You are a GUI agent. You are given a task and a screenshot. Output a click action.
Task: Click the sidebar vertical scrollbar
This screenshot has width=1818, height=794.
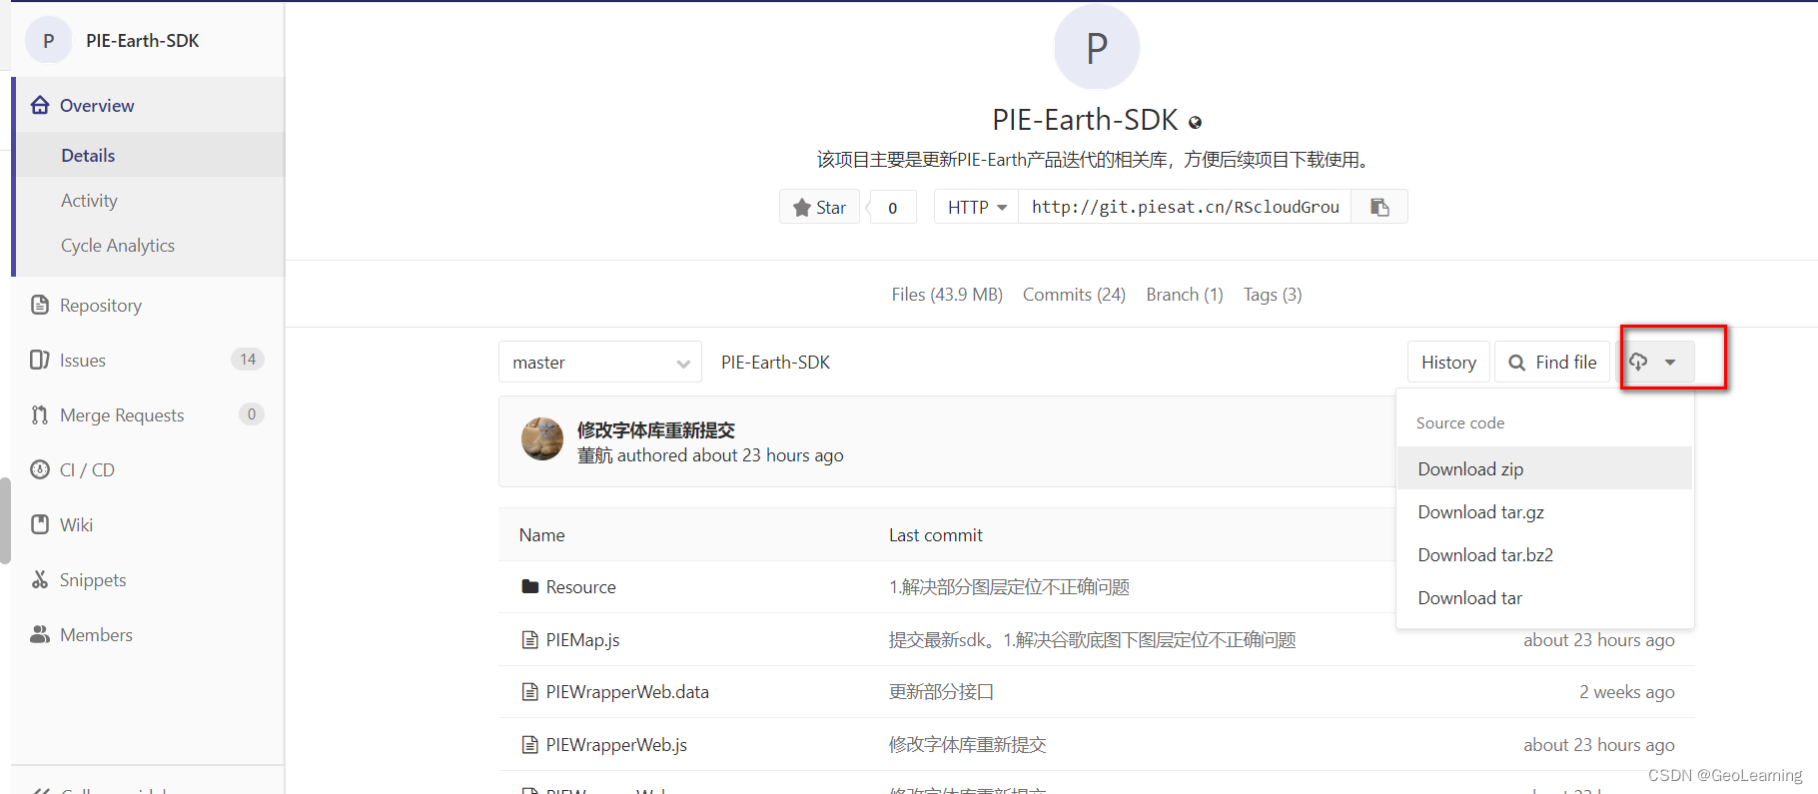click(x=5, y=520)
